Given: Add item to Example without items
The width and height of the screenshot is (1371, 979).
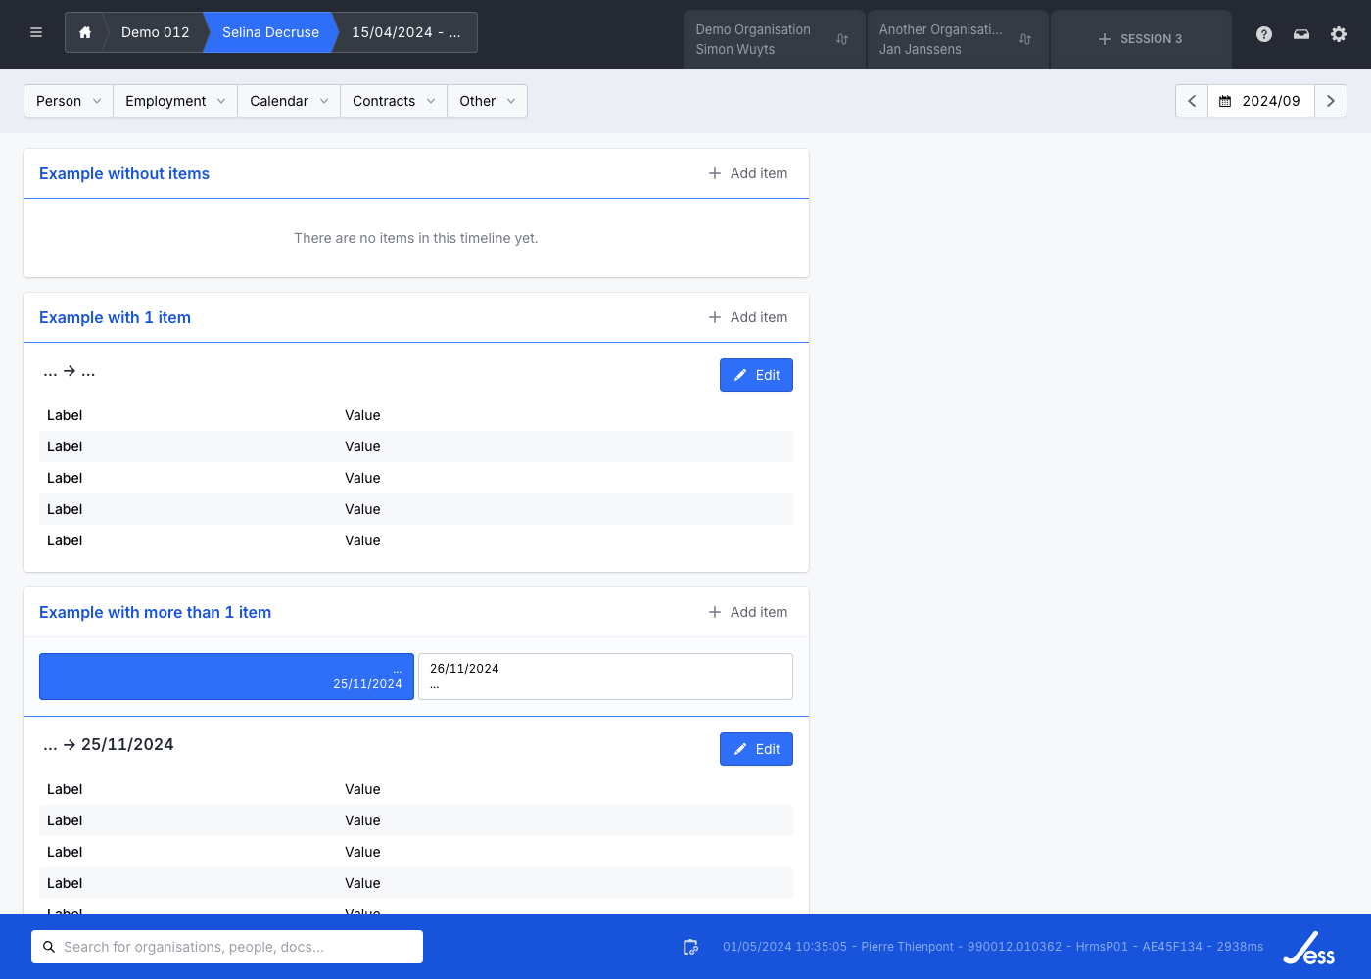Looking at the screenshot, I should [x=748, y=173].
